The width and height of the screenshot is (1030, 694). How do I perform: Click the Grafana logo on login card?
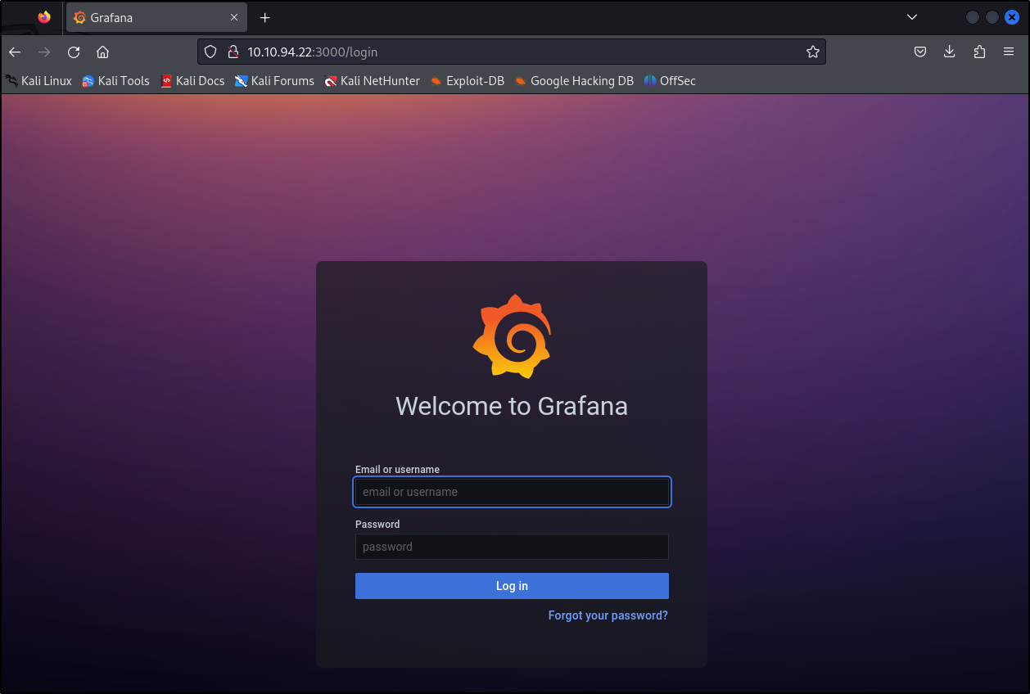pos(512,336)
